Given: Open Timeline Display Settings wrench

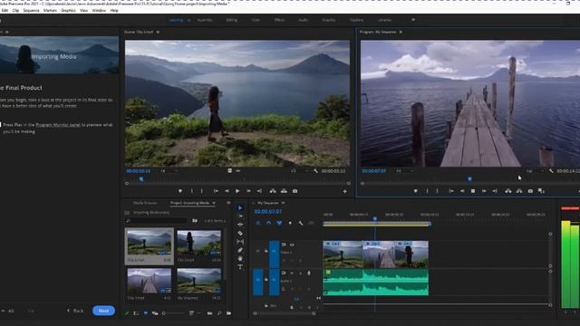Looking at the screenshot, I should pos(301,223).
